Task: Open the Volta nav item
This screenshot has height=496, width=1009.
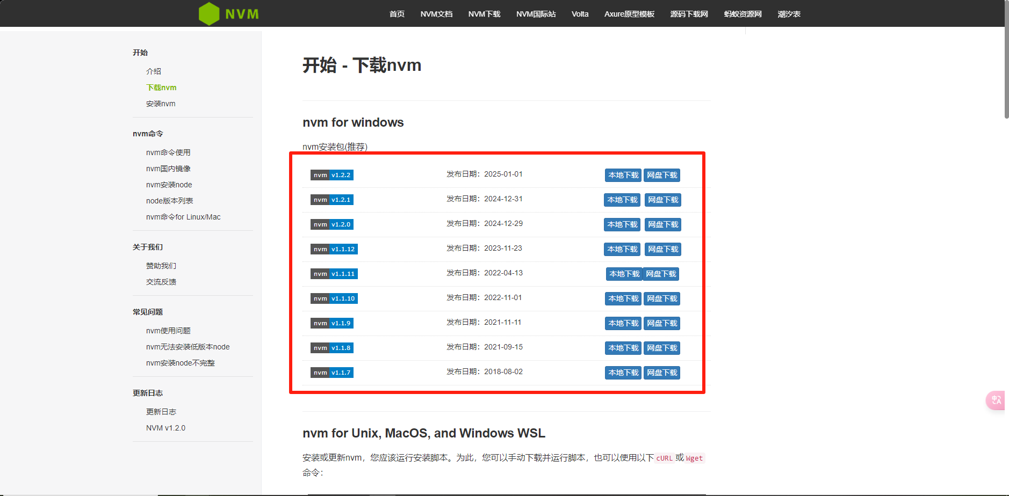Action: click(x=580, y=14)
